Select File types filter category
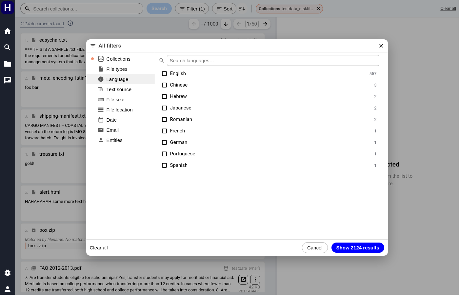 tap(121, 69)
